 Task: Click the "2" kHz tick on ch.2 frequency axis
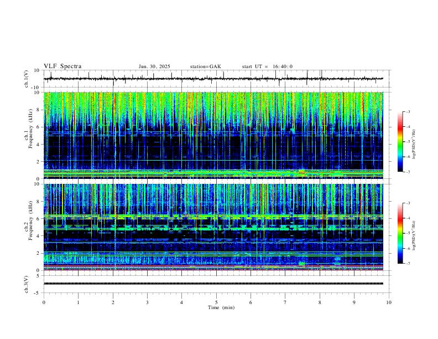coord(39,253)
